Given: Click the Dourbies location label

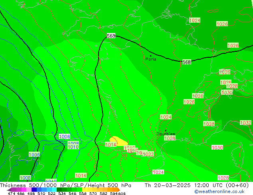Looking at the screenshot, I should [x=166, y=134].
